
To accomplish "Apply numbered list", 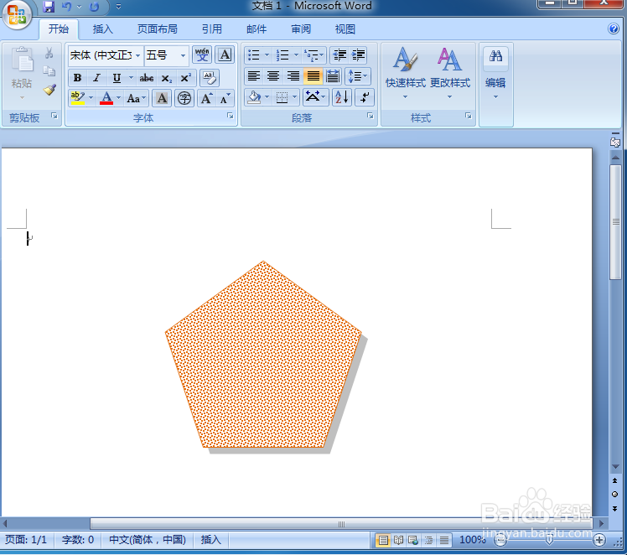I will (282, 54).
